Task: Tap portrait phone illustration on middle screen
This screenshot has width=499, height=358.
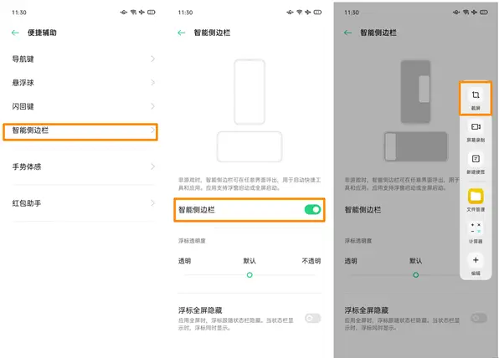Action: tap(249, 91)
